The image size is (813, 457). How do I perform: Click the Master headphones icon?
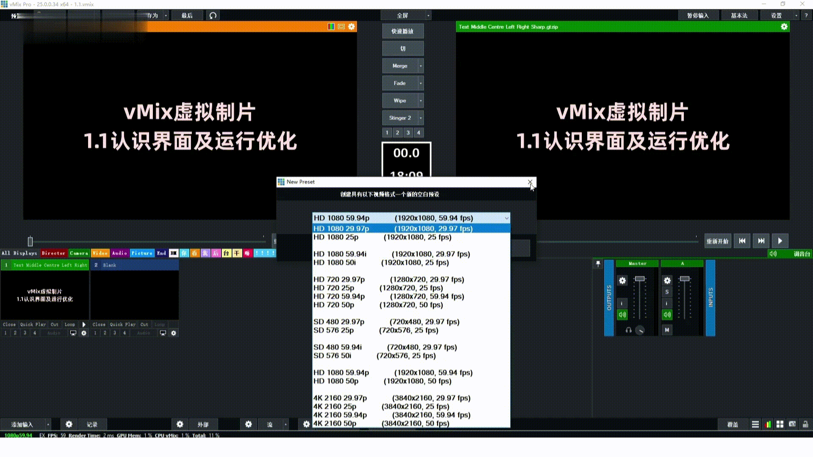click(x=629, y=330)
